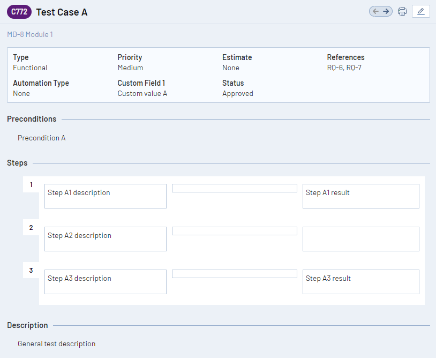Click the empty result box of step 2

360,239
